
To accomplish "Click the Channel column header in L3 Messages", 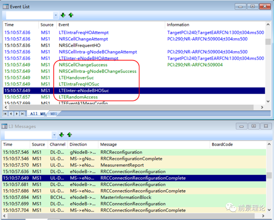I will (x=58, y=144).
